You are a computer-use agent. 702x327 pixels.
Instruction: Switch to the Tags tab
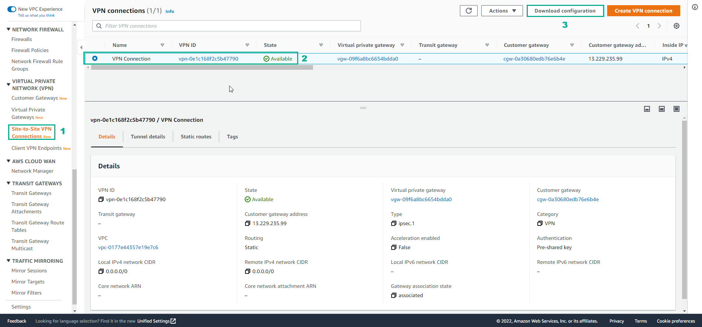click(x=233, y=137)
